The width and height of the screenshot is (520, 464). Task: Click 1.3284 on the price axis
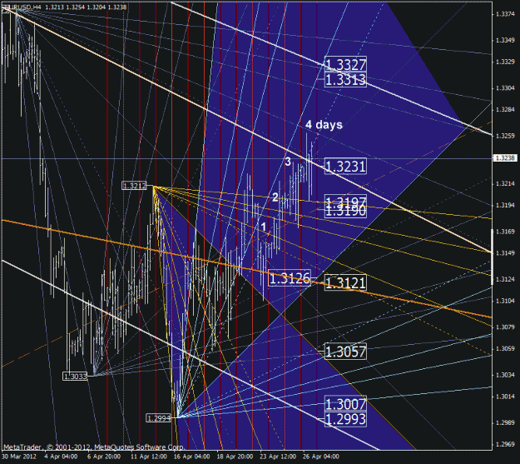[505, 110]
